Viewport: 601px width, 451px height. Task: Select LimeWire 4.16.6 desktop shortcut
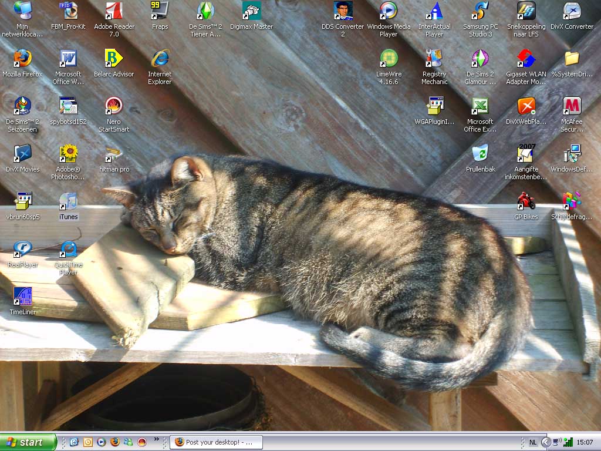[x=389, y=67]
